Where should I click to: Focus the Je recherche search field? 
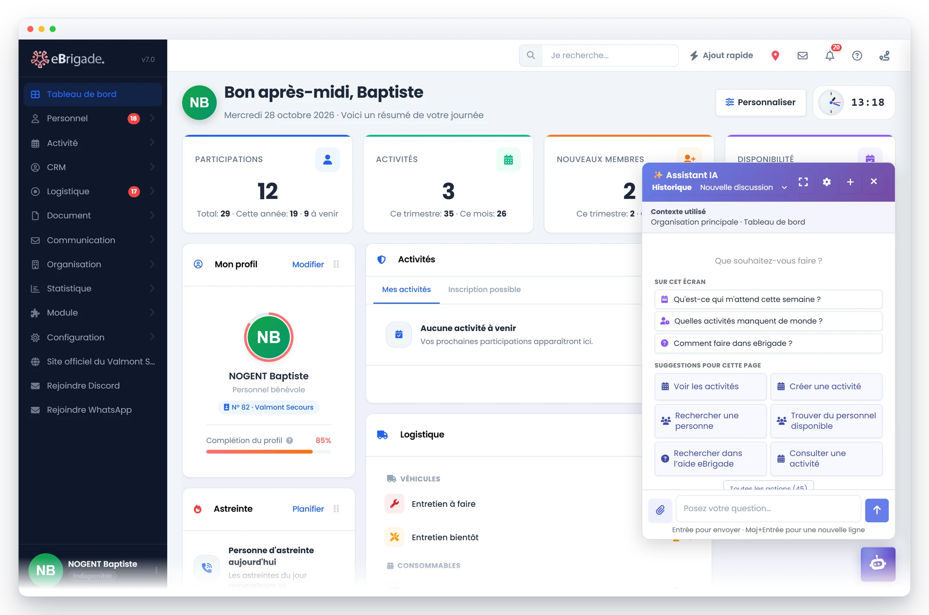[610, 55]
